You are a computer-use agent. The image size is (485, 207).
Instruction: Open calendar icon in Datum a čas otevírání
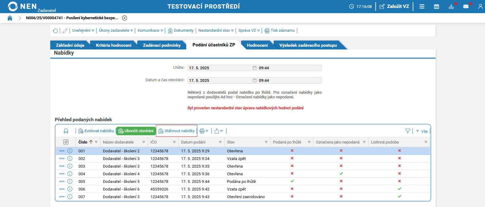tap(254, 80)
